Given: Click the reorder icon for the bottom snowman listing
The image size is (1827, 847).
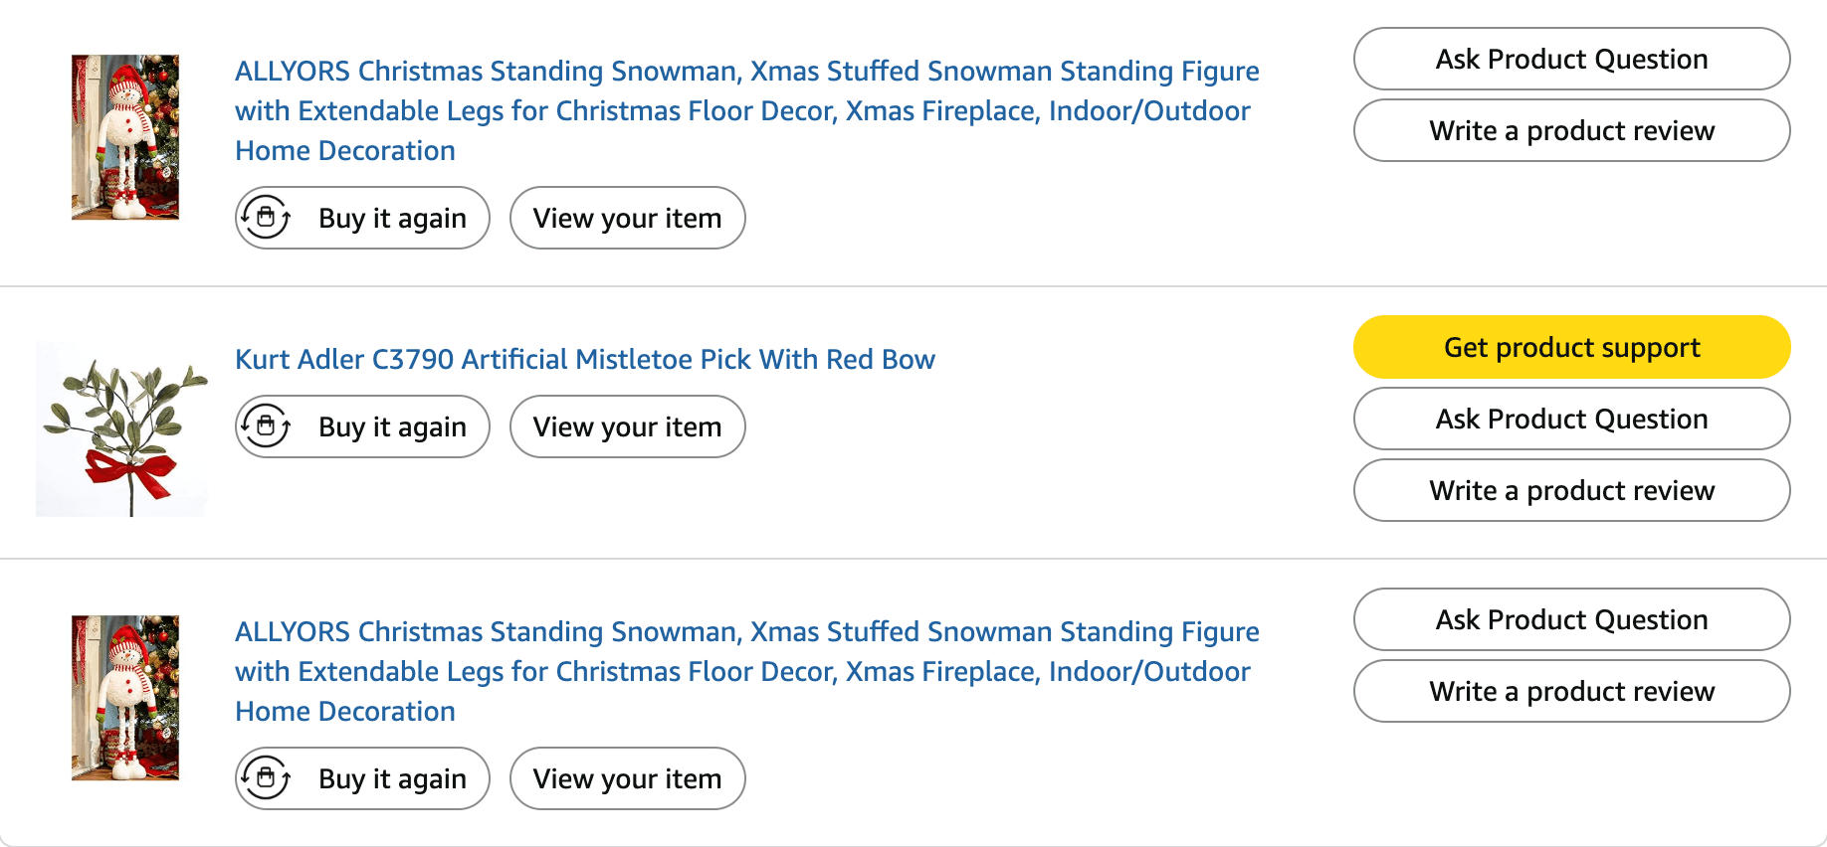Looking at the screenshot, I should click(266, 778).
